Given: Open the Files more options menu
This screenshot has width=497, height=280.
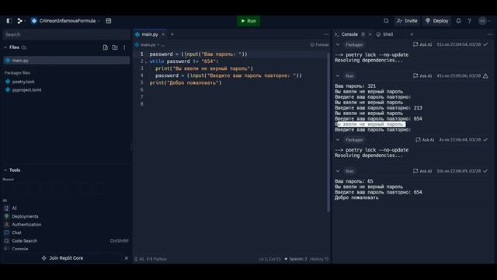Looking at the screenshot, I should (x=124, y=47).
